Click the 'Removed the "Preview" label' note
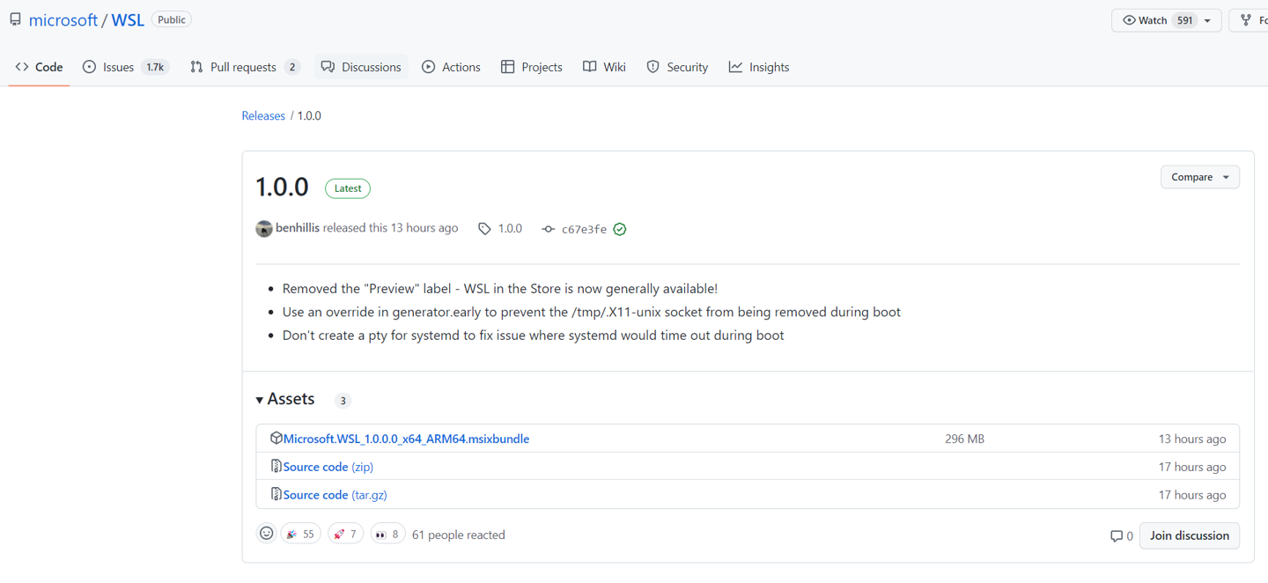This screenshot has height=583, width=1268. coord(500,289)
